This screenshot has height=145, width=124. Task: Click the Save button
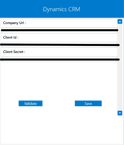pos(88,103)
